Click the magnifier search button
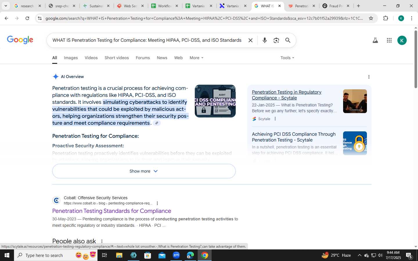The width and height of the screenshot is (418, 261). click(288, 40)
